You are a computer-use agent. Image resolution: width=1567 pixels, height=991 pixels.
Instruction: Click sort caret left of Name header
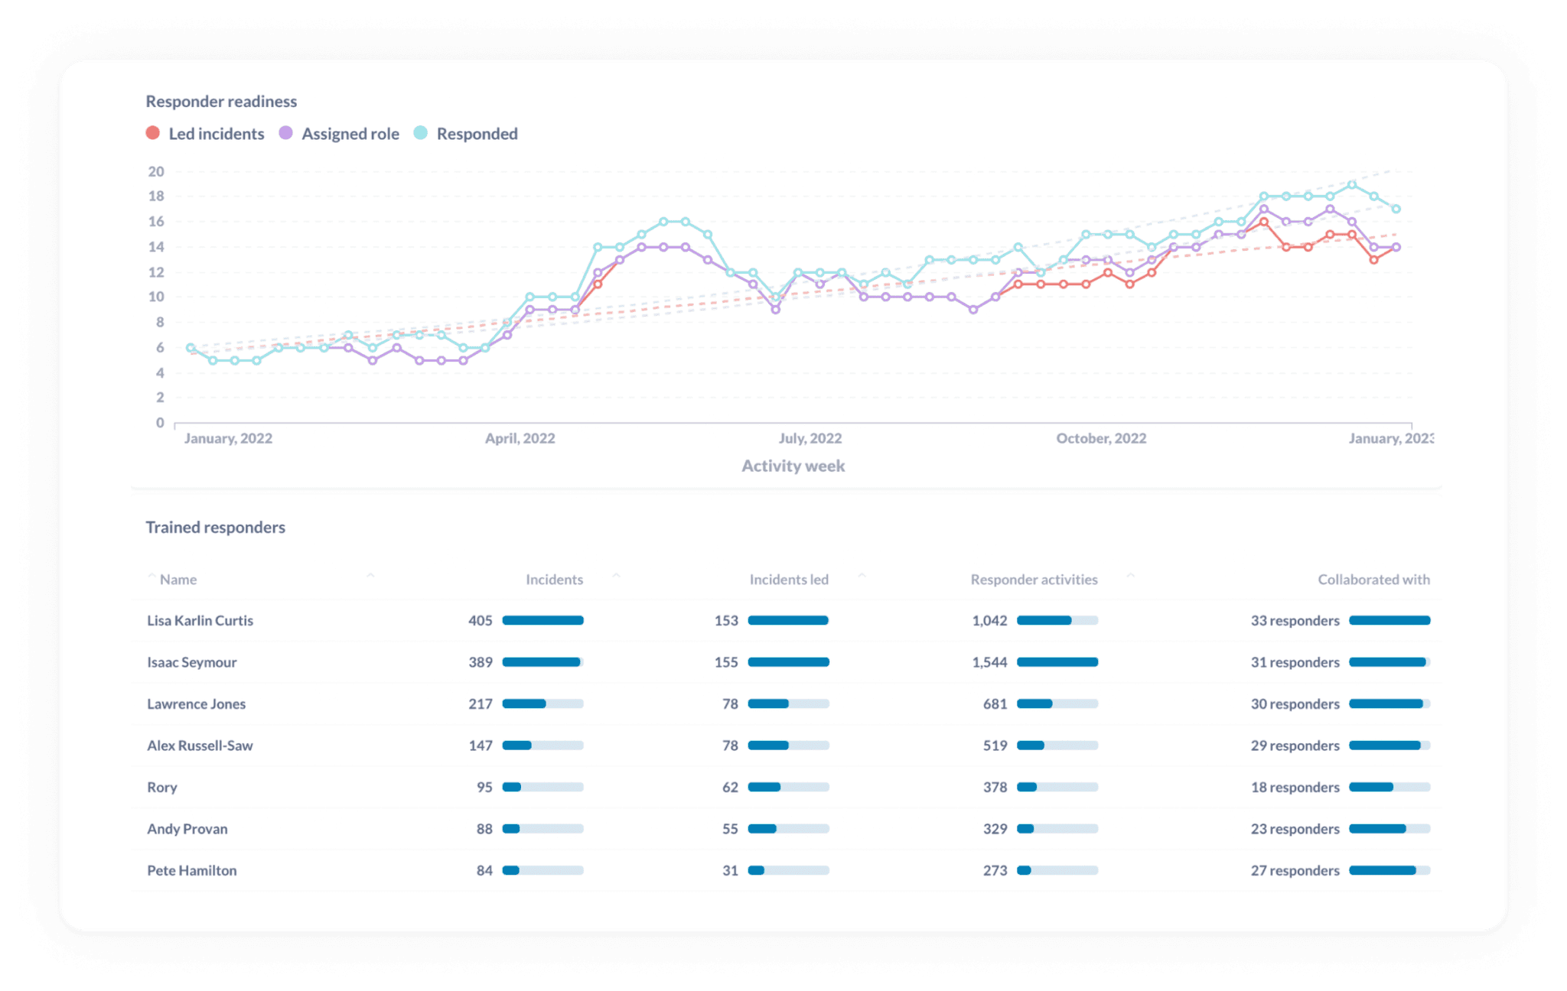pos(151,576)
